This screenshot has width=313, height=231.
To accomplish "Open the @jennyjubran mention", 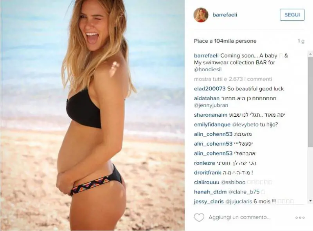I will pos(211,105).
